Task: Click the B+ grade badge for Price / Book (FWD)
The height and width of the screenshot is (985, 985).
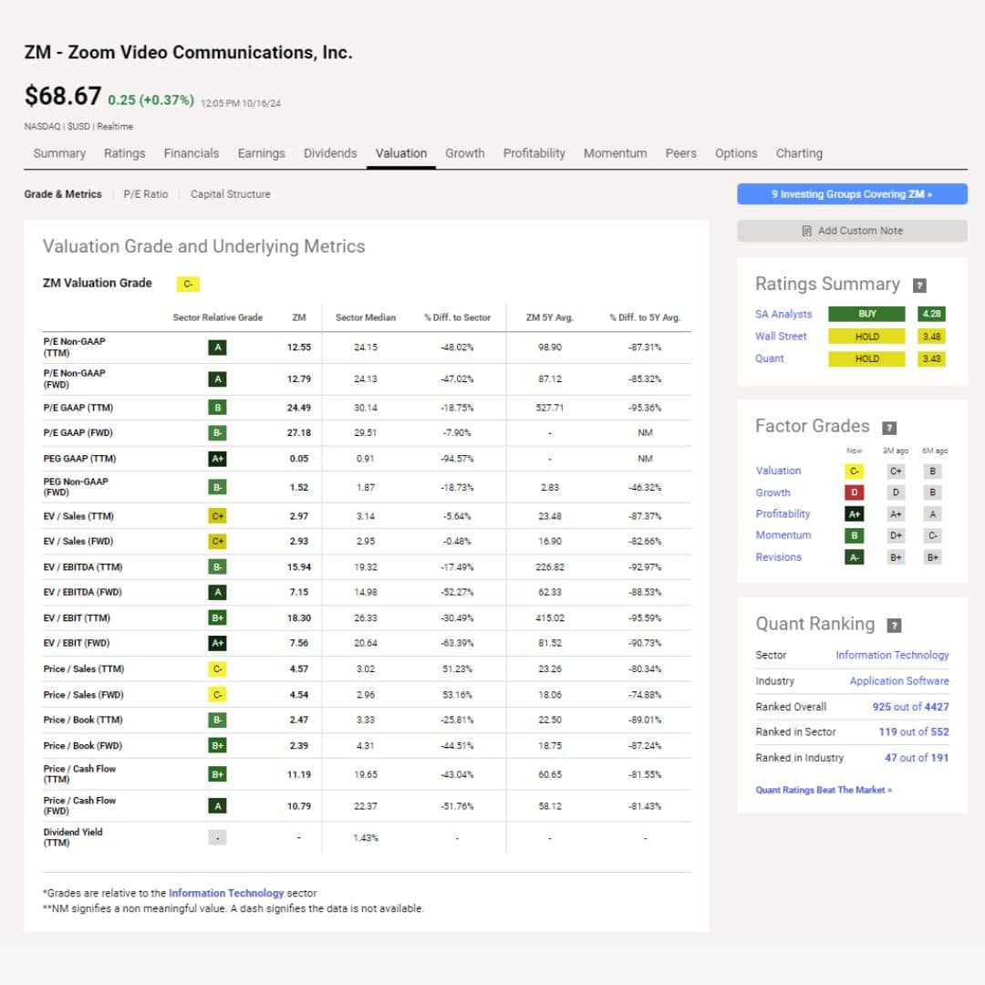Action: (217, 746)
